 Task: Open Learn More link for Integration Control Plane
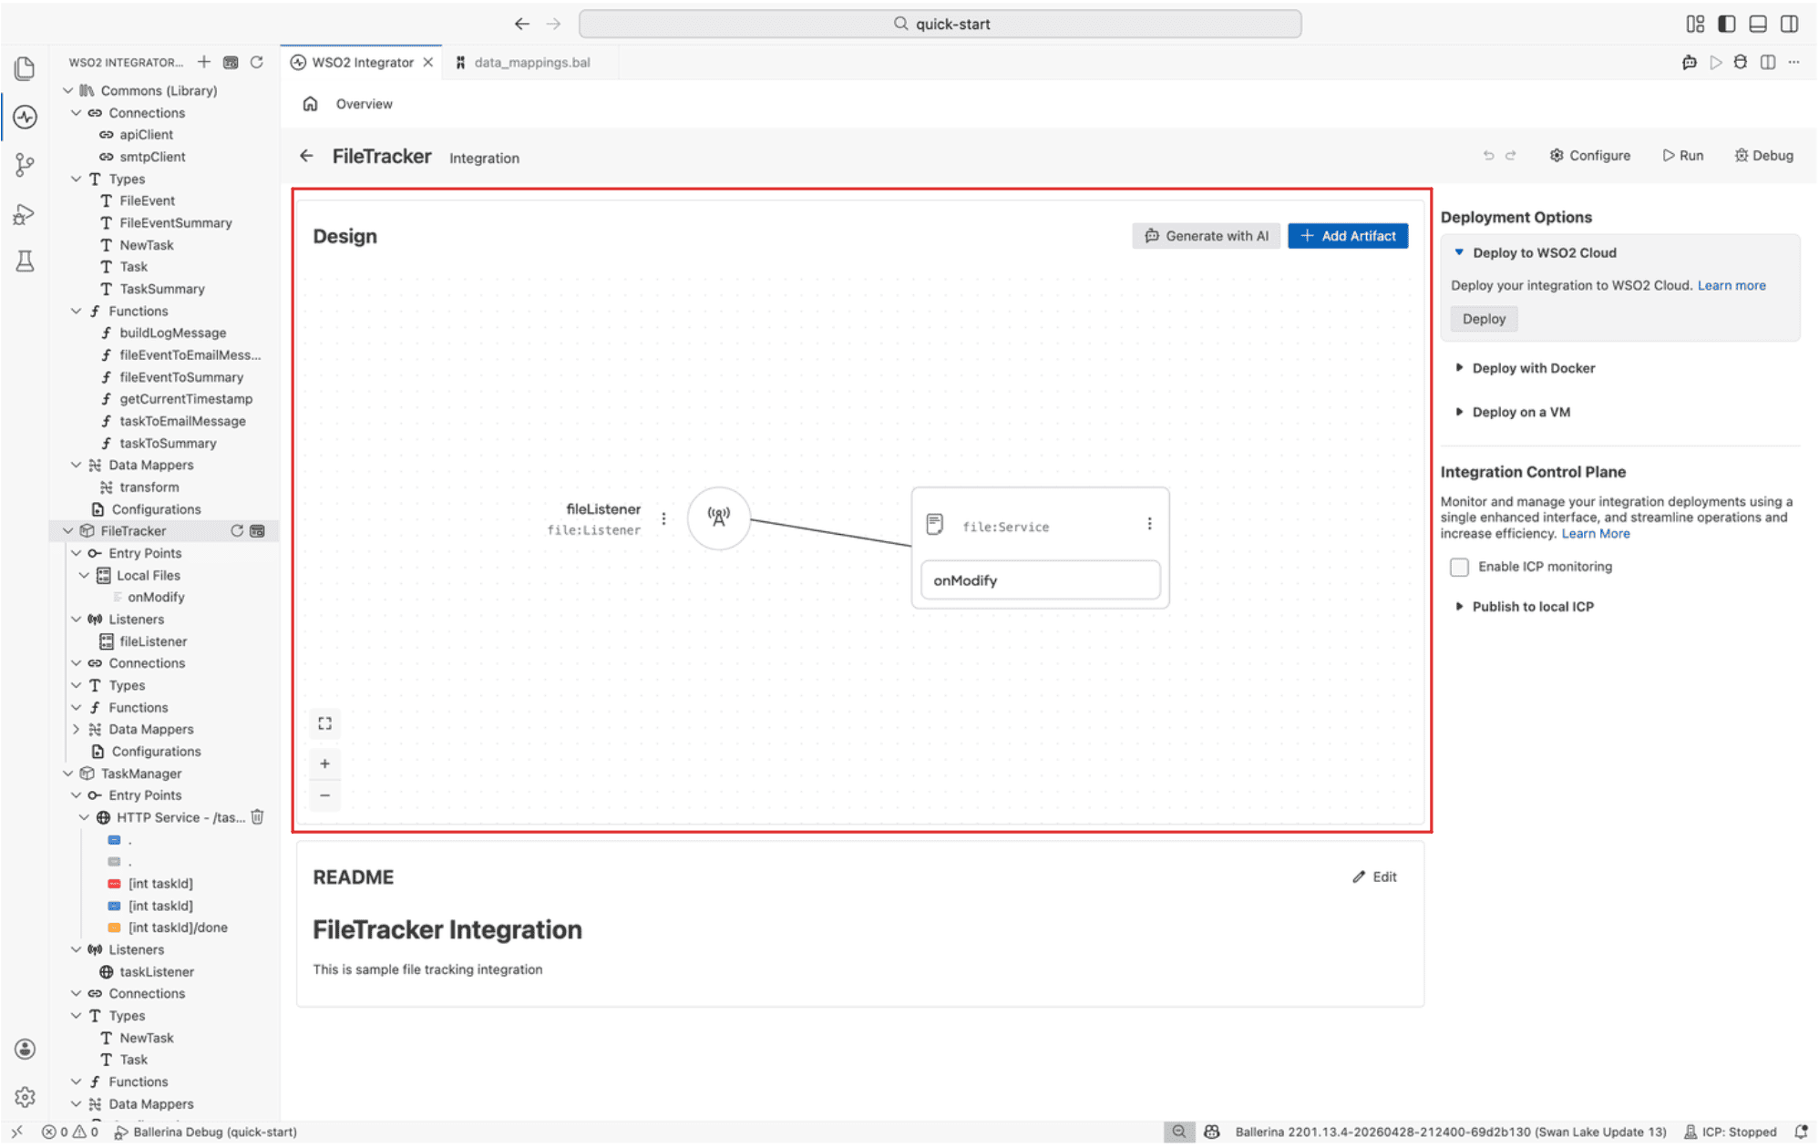[x=1596, y=534]
